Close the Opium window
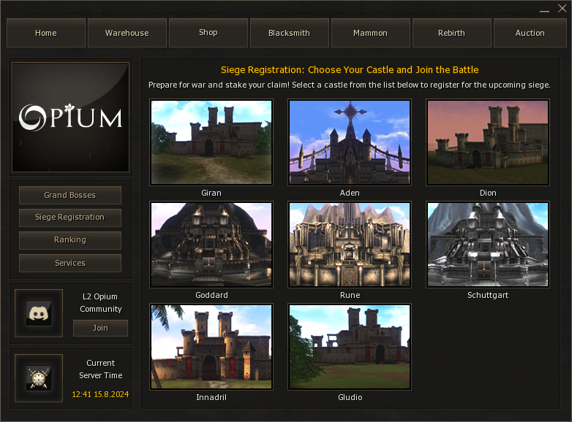Screen dimensions: 572x422 [562, 8]
